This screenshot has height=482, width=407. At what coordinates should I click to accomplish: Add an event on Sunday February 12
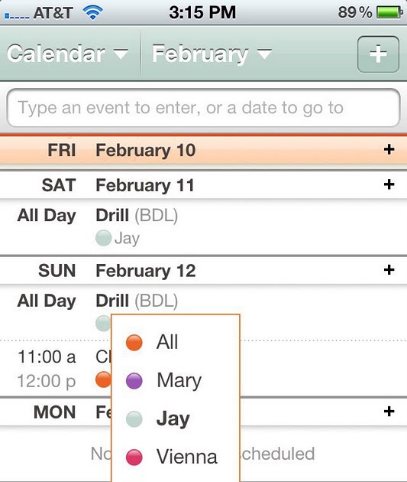[x=389, y=269]
